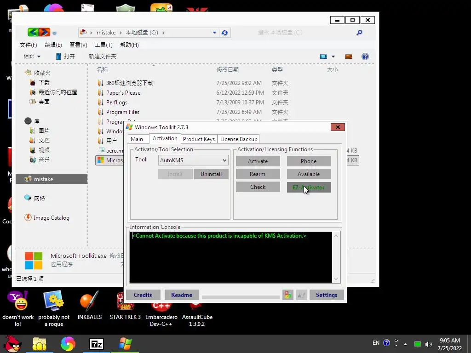
Task: Open Toolkit Readme
Action: point(182,295)
